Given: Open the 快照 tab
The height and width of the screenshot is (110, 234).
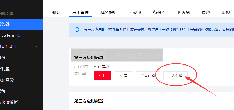Looking at the screenshot, I should click(x=206, y=13).
